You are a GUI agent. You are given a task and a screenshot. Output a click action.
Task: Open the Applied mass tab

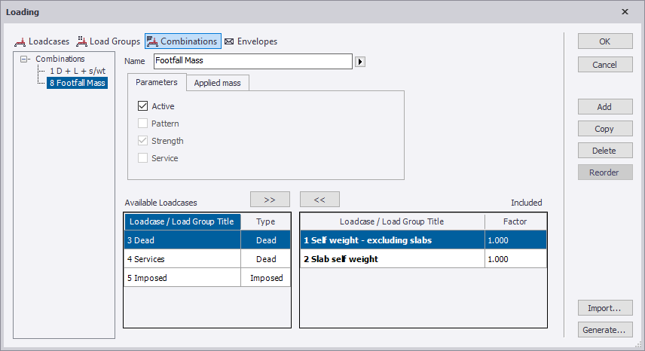(x=217, y=83)
